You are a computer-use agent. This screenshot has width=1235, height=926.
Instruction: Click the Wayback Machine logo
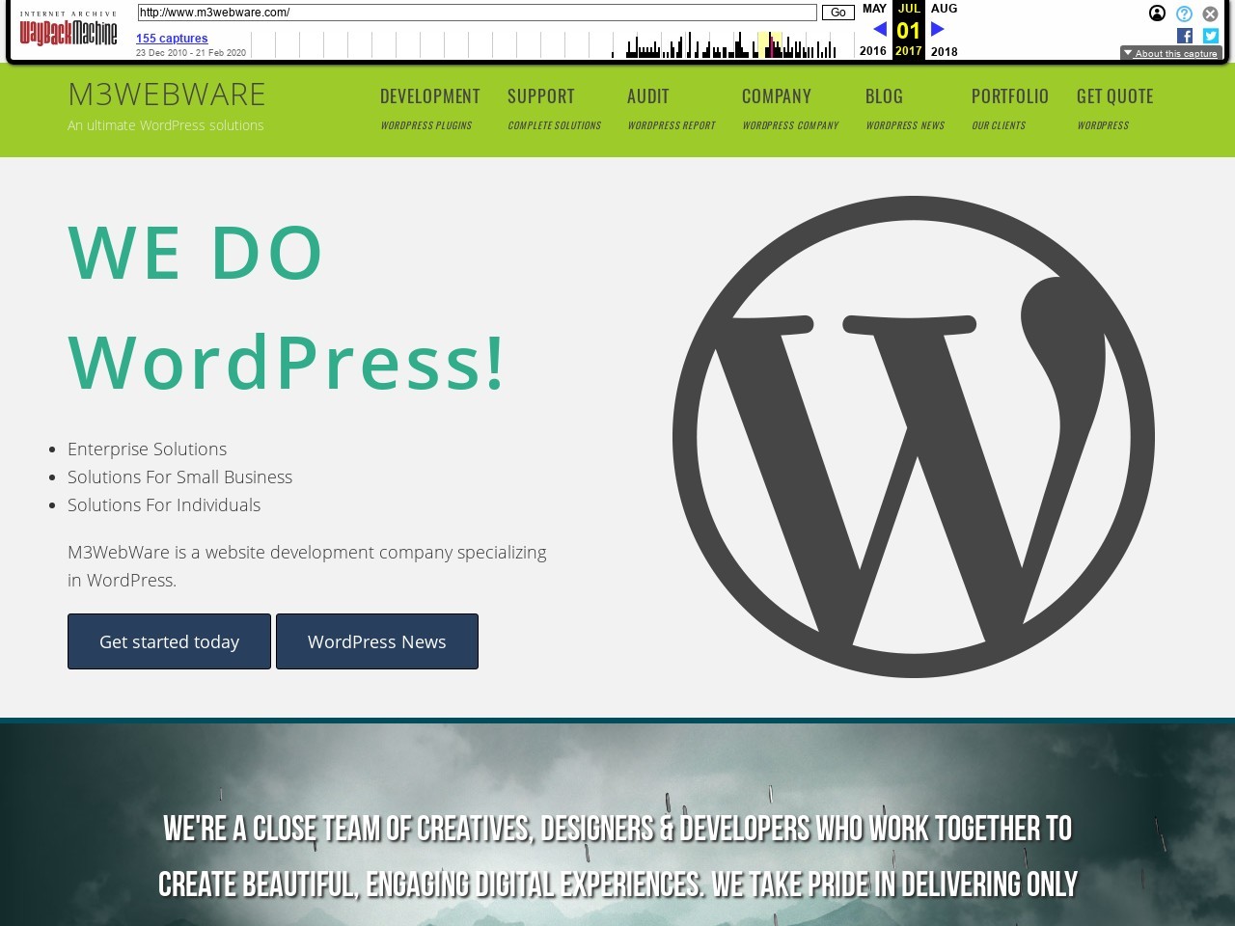[x=68, y=31]
